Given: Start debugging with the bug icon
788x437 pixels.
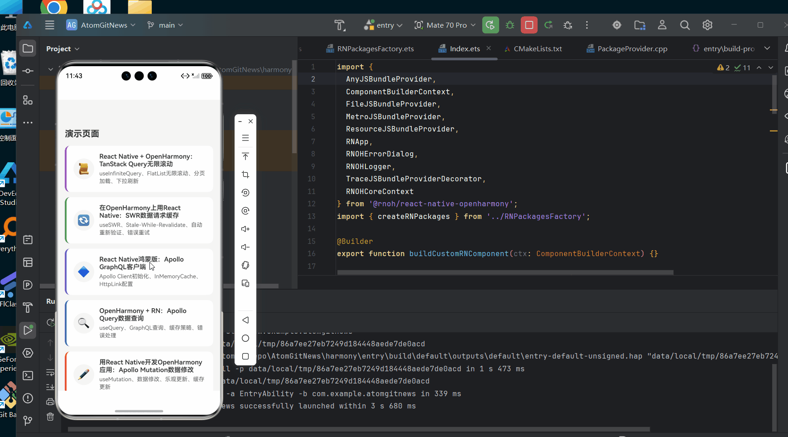Looking at the screenshot, I should [x=510, y=25].
